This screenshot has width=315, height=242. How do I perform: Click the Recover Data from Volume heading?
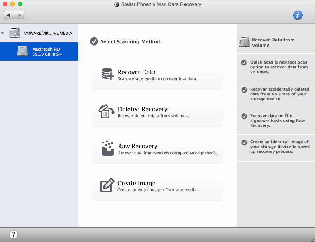pos(273,43)
